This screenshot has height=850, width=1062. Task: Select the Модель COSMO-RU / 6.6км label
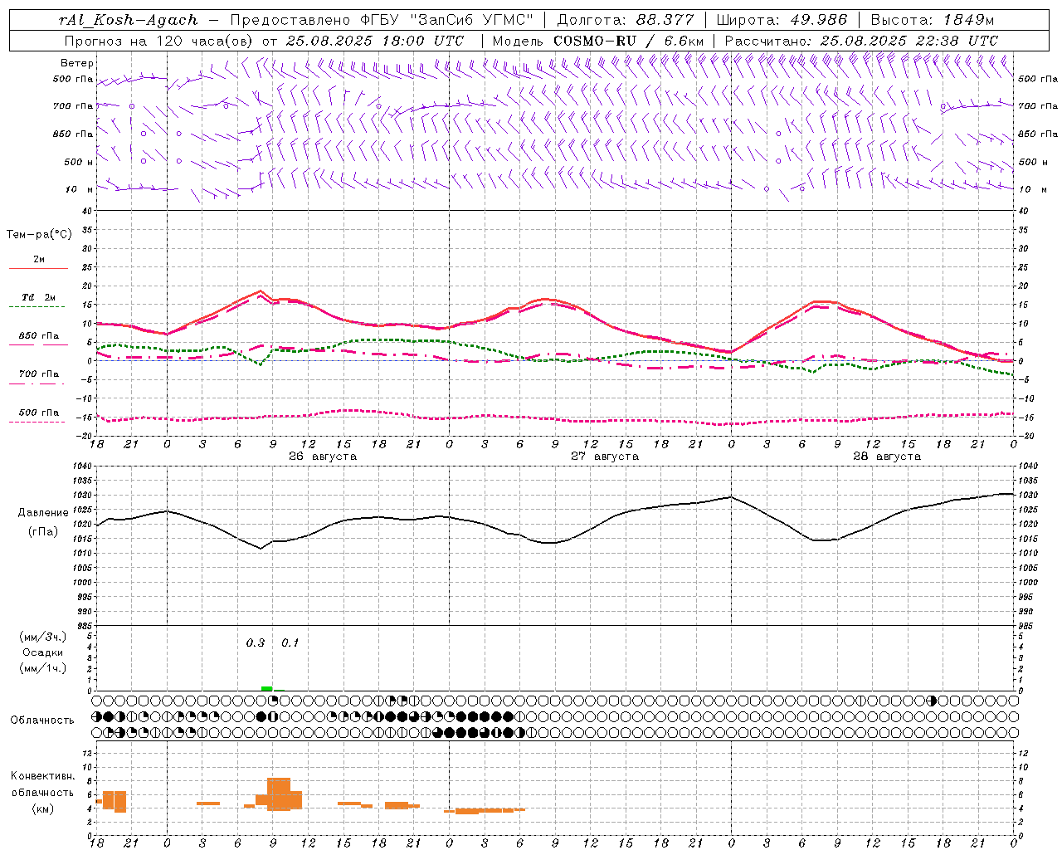(x=597, y=41)
